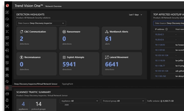Open the map pin sidebar icon
Viewport: 184px width, 111px height.
point(7,12)
